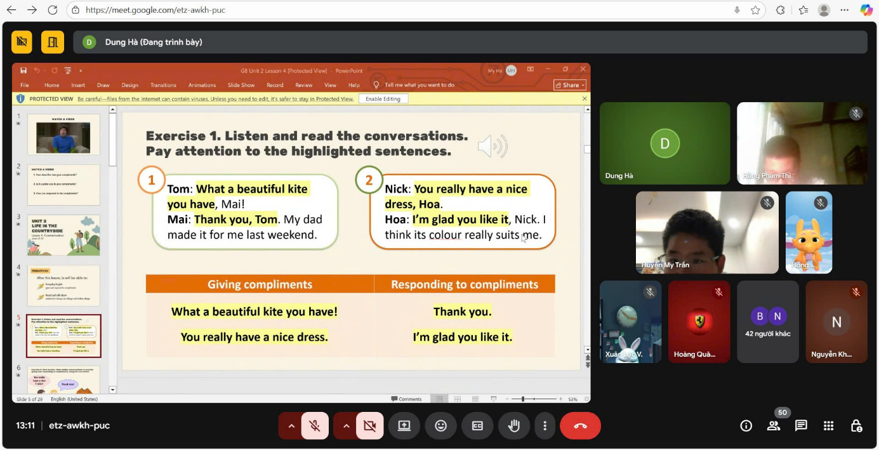Unmute the microphone in call controls

pos(315,426)
